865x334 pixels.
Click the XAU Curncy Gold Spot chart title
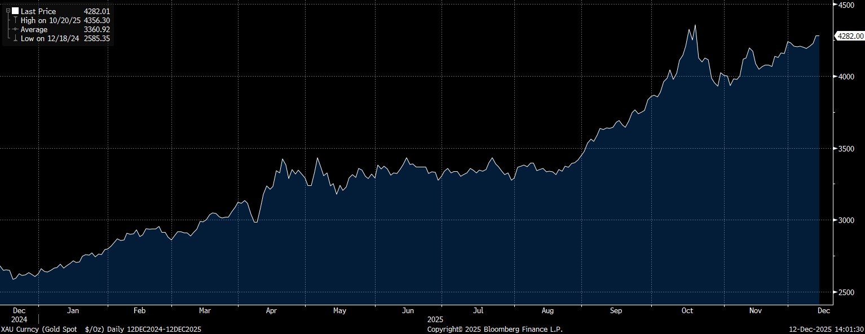[101, 329]
